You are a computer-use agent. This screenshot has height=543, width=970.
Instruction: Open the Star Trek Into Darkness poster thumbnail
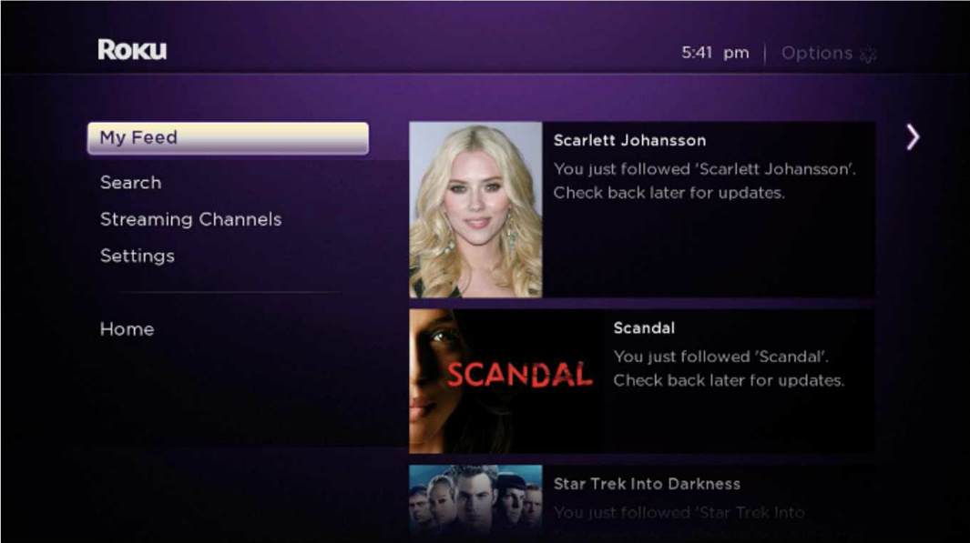pos(475,503)
